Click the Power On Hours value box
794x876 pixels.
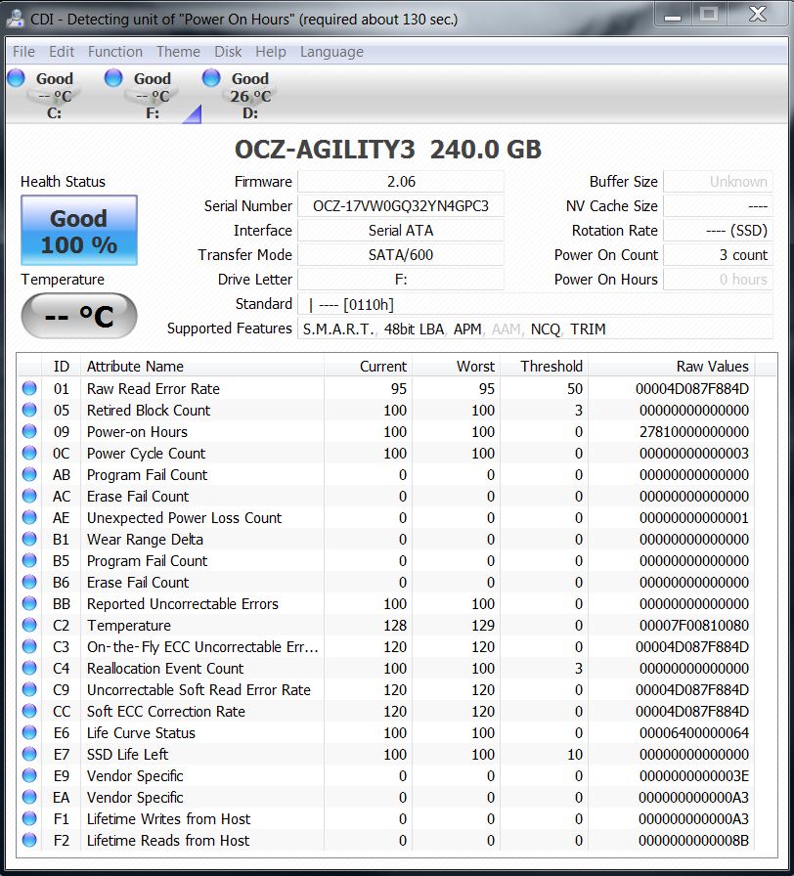pyautogui.click(x=718, y=280)
